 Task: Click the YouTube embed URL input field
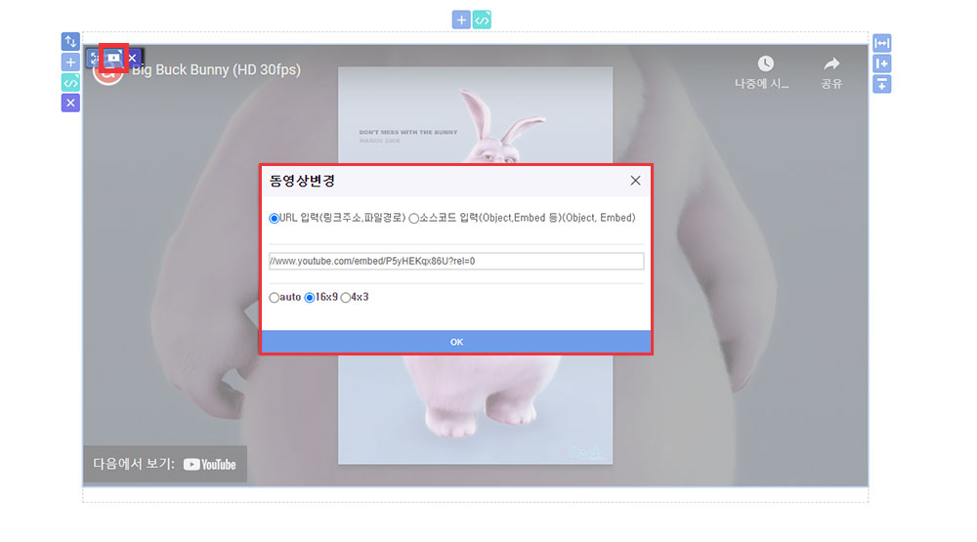pos(456,261)
